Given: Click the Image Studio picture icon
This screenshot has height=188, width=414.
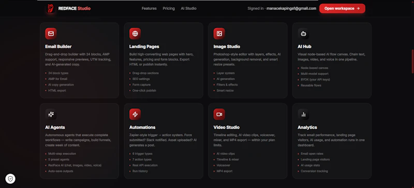Looking at the screenshot, I should 219,34.
